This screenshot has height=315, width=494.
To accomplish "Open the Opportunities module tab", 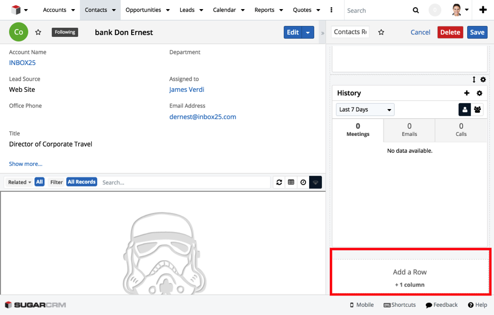I will (x=143, y=10).
